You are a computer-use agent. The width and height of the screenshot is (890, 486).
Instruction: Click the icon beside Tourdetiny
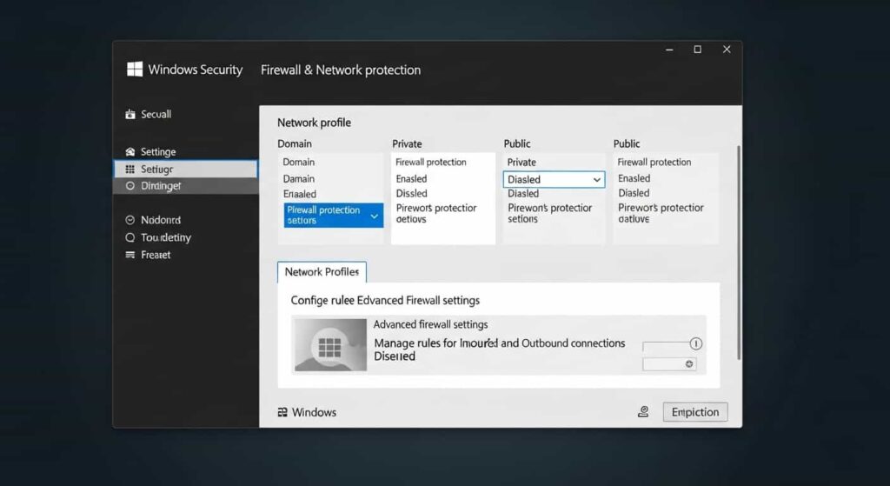coord(130,237)
